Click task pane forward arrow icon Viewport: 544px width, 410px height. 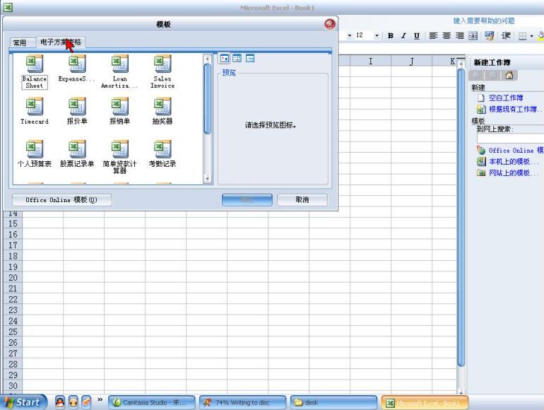492,76
